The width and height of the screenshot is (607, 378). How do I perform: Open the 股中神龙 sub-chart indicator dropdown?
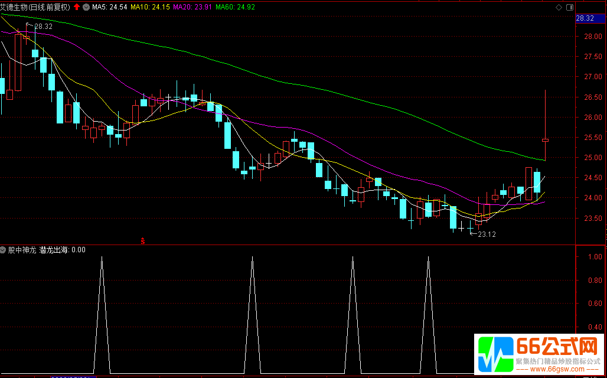pyautogui.click(x=4, y=250)
